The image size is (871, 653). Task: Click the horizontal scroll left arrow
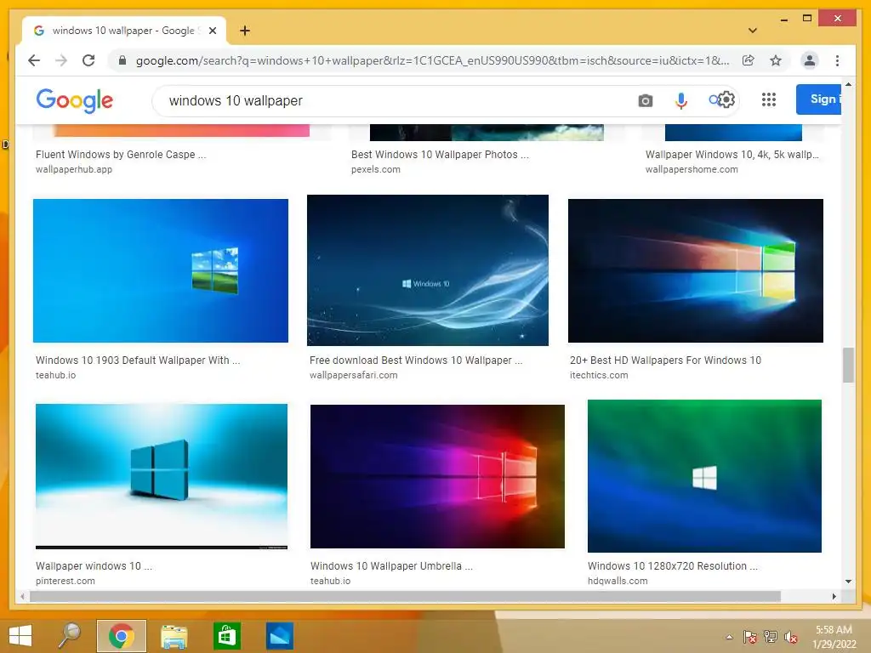click(x=22, y=596)
